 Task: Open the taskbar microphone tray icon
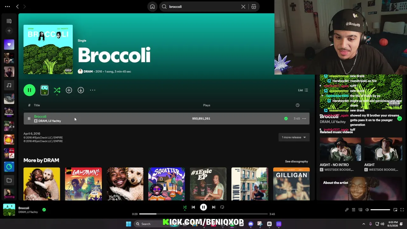point(371,224)
